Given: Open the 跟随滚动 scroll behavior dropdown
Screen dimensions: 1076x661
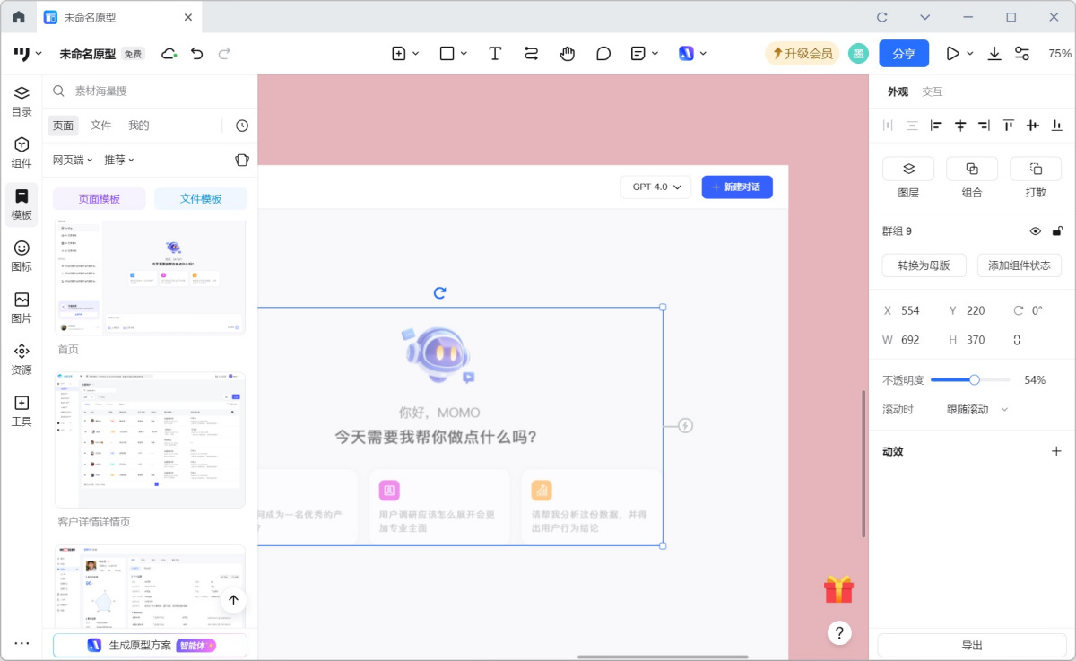Looking at the screenshot, I should tap(976, 409).
